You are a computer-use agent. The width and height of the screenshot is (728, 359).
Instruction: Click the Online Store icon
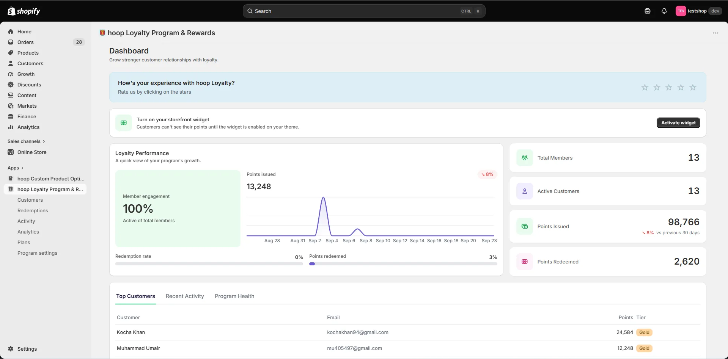coord(11,152)
